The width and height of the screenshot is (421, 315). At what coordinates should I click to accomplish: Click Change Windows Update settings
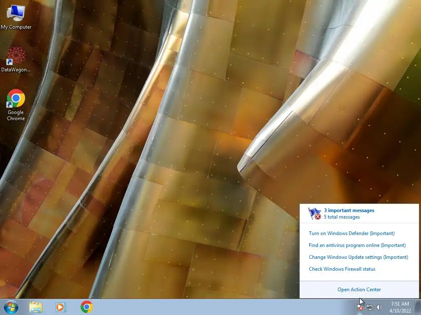tap(358, 257)
